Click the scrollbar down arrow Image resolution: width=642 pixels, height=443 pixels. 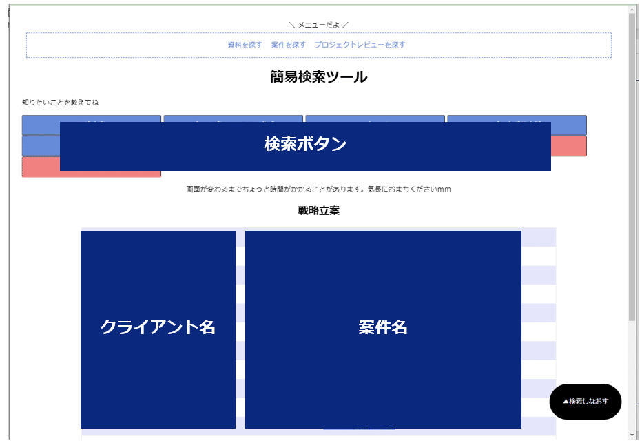coord(632,435)
